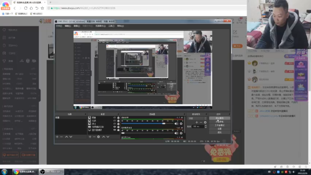Undock the Sources panel via header icon
The image size is (311, 175).
pyautogui.click(x=119, y=114)
